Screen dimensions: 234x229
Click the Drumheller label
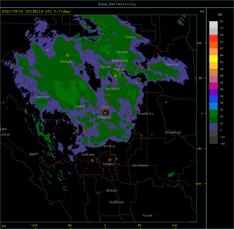coord(173,132)
